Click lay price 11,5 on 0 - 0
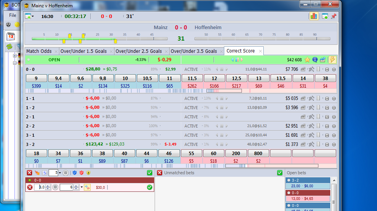Viewport: 377px width, 211px height. click(x=192, y=79)
